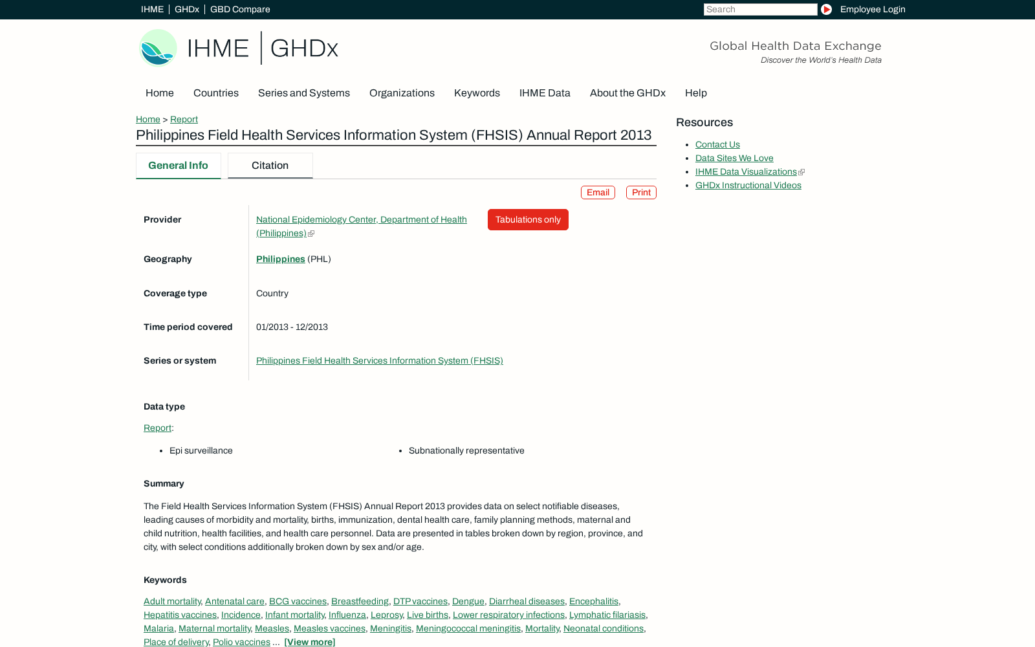Open IHME link in top bar
Screen dimensions: 1035x647
tap(153, 9)
